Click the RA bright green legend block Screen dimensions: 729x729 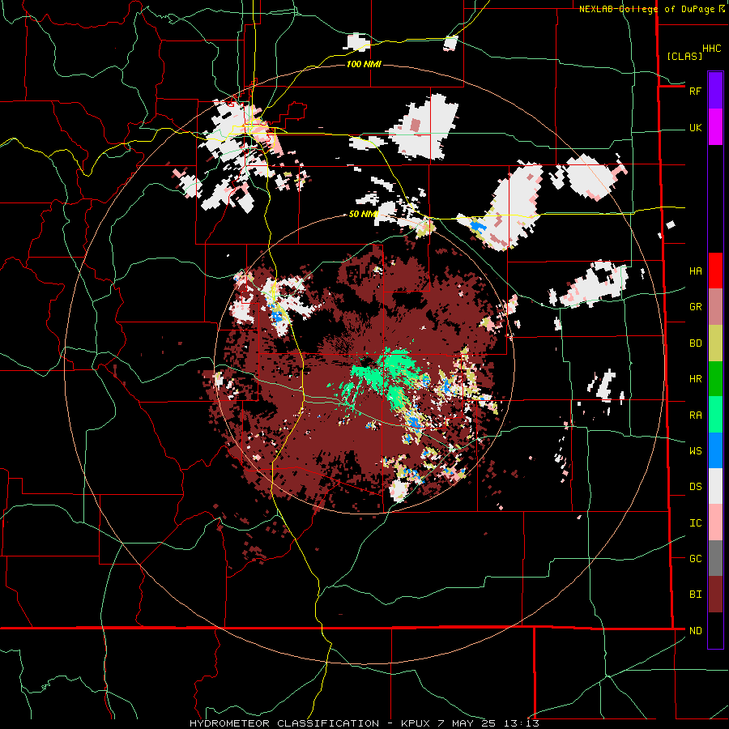point(715,415)
